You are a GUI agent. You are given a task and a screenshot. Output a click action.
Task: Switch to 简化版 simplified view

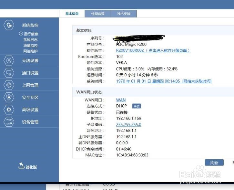(x=31, y=167)
